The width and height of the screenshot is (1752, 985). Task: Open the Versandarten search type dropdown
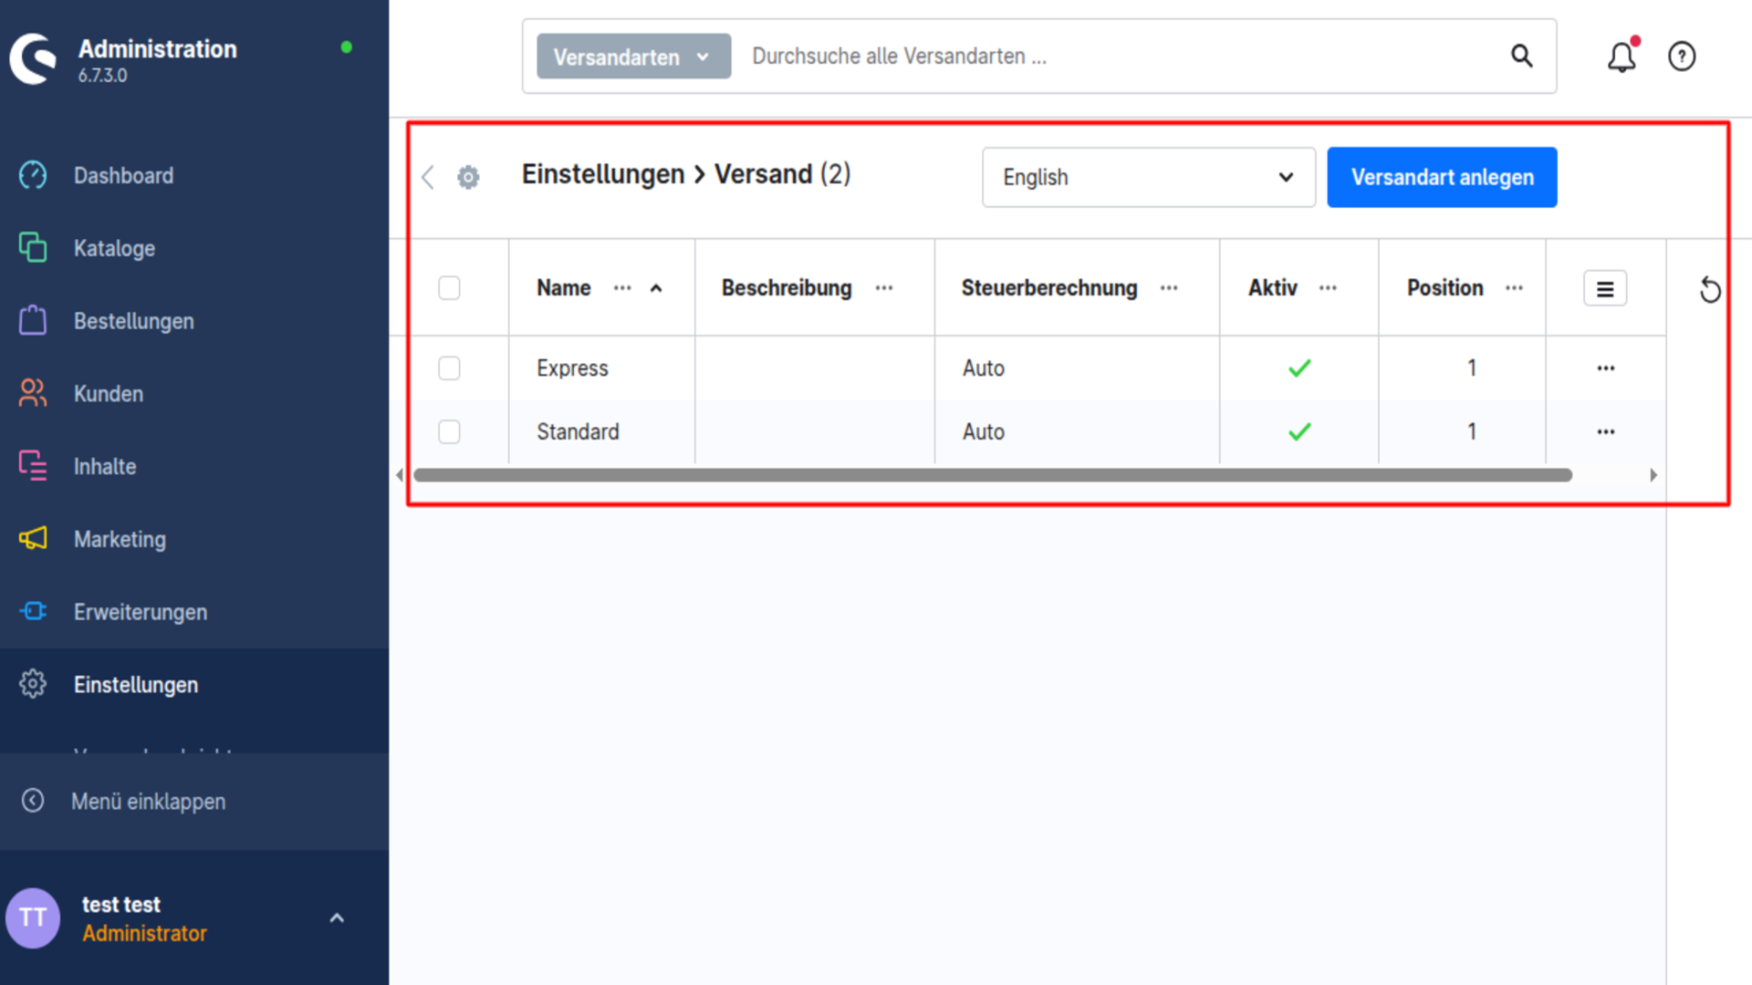633,57
